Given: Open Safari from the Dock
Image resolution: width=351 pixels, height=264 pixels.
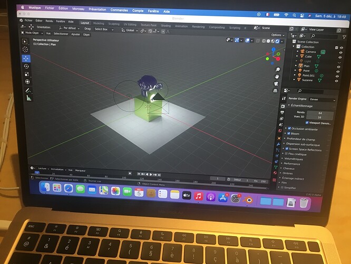Looking at the screenshot, I should coord(69,188).
